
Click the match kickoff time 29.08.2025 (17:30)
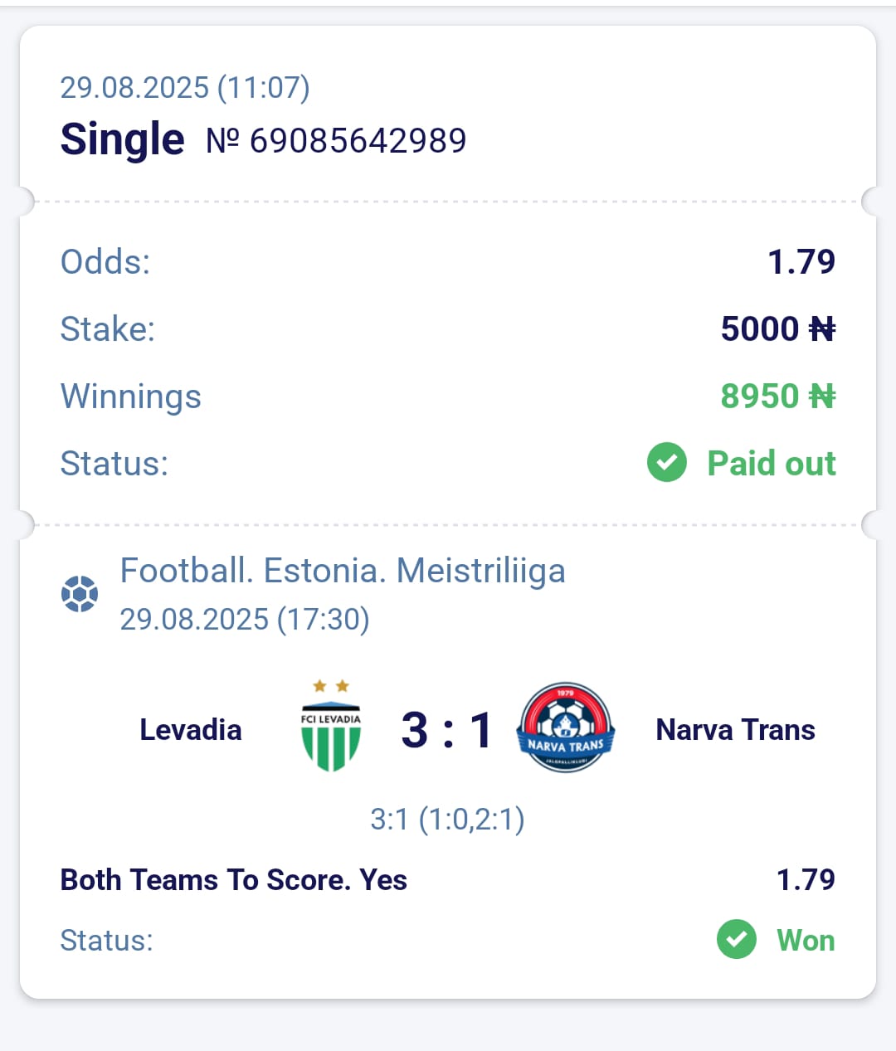click(x=245, y=619)
